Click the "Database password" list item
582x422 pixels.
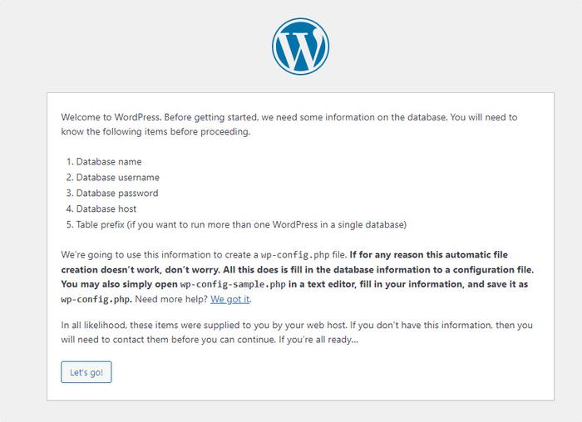pos(116,194)
